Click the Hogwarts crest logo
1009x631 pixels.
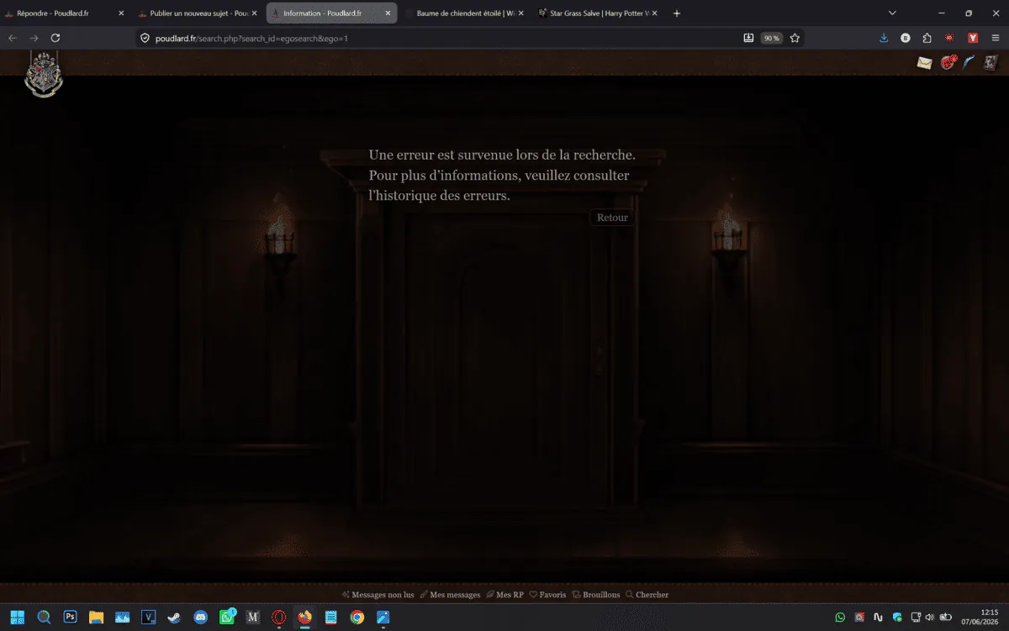coord(44,74)
